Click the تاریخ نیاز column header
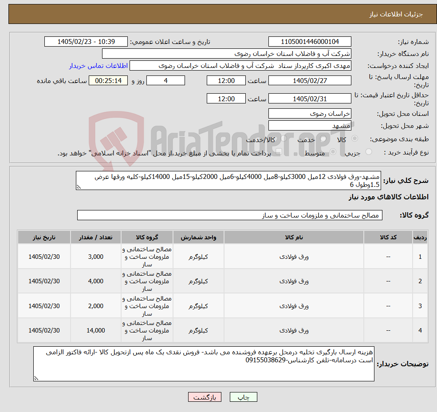 44,238
